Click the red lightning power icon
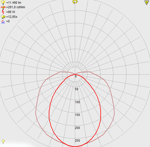The image size is (150, 147). click(3, 12)
